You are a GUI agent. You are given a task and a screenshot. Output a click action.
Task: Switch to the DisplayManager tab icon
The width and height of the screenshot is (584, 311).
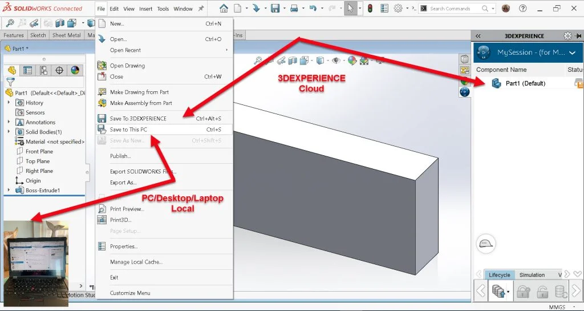pos(75,70)
